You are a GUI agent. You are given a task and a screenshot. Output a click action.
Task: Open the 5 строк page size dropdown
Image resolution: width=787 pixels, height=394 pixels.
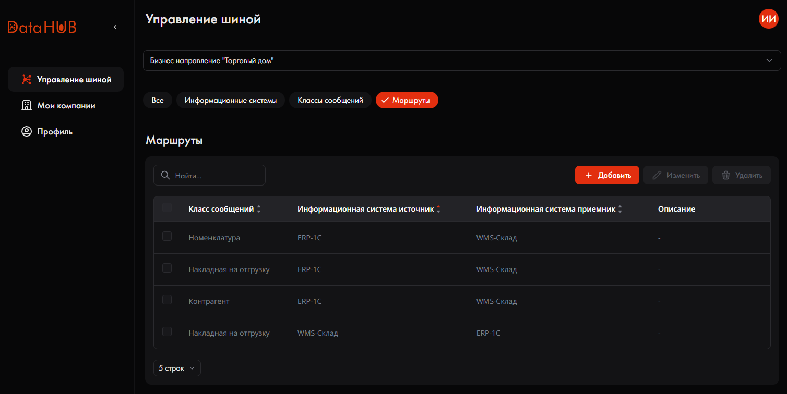point(177,368)
